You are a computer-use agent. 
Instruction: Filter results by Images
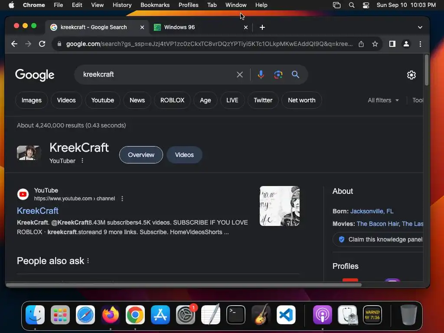[31, 100]
